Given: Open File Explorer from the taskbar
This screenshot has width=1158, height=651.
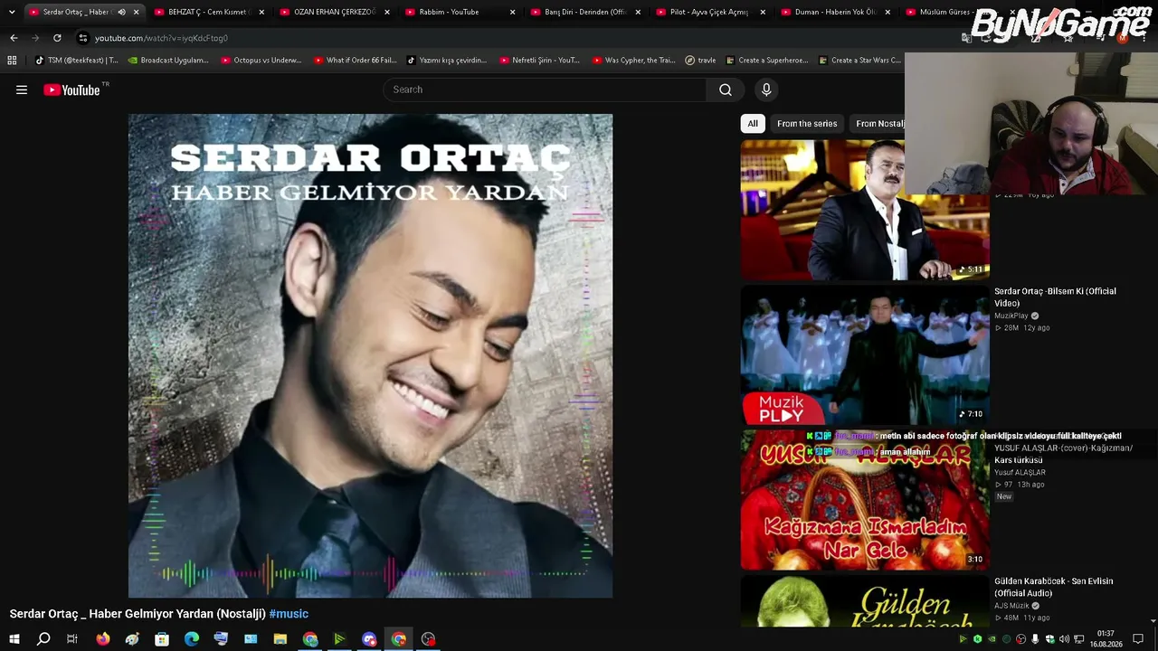Looking at the screenshot, I should (280, 639).
